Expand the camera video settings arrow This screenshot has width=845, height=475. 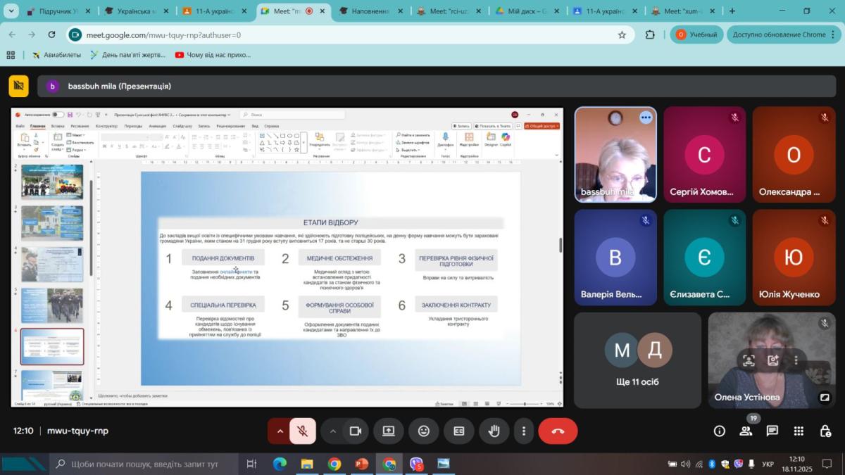(x=333, y=431)
